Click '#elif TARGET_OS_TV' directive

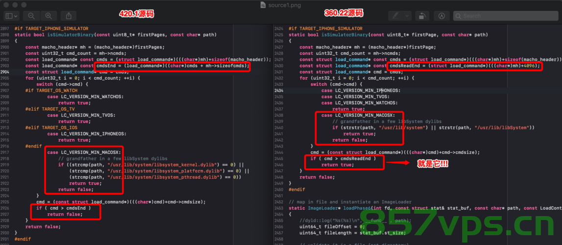pos(50,109)
